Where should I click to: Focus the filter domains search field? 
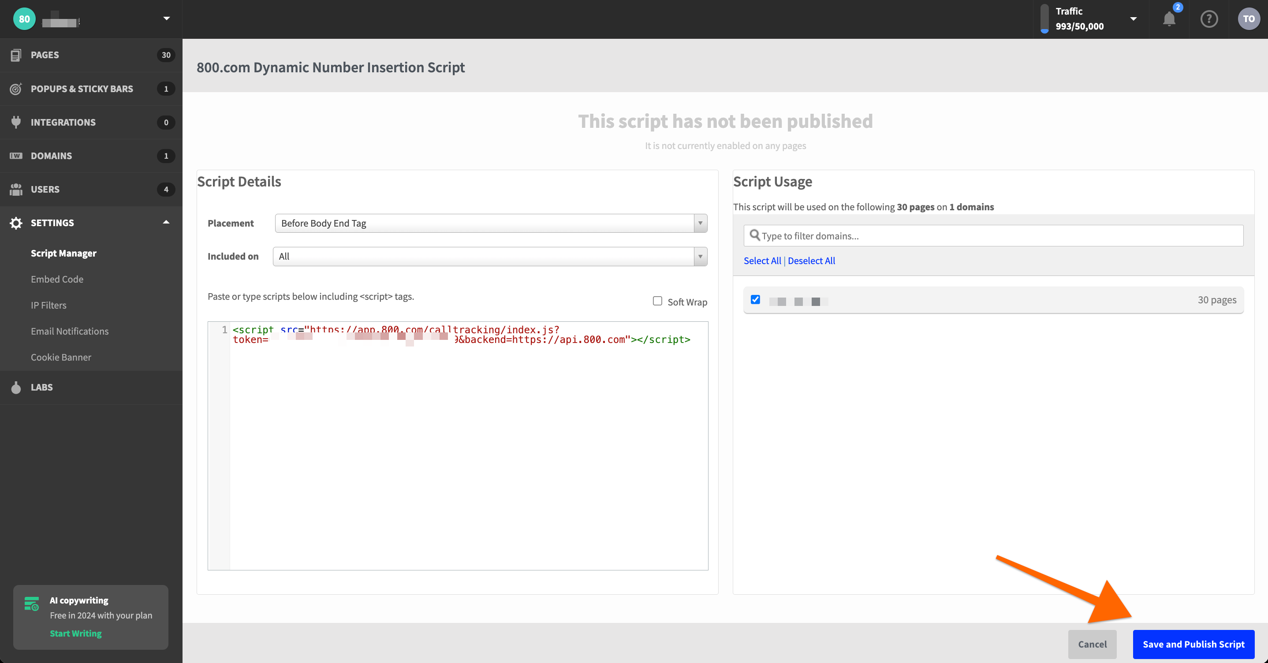click(x=993, y=236)
